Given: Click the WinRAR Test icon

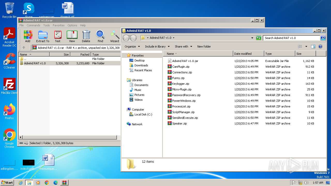Looking at the screenshot, I should pyautogui.click(x=58, y=36).
